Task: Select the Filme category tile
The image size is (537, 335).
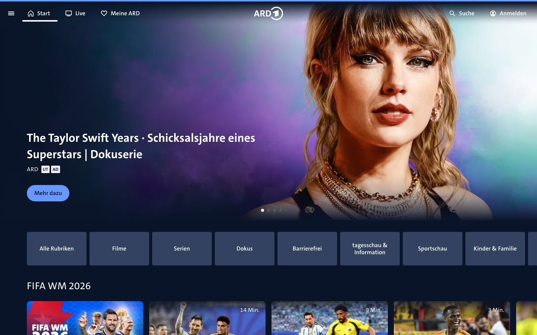Action: click(119, 249)
